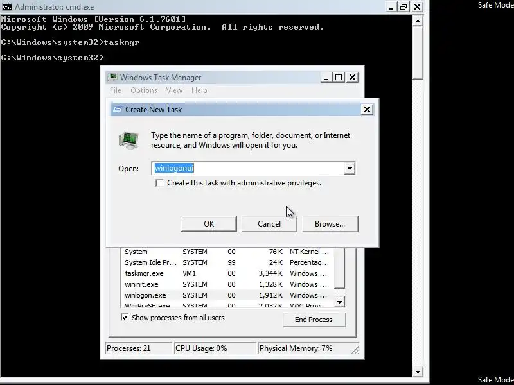Click the CPU value 99 cell

click(231, 262)
